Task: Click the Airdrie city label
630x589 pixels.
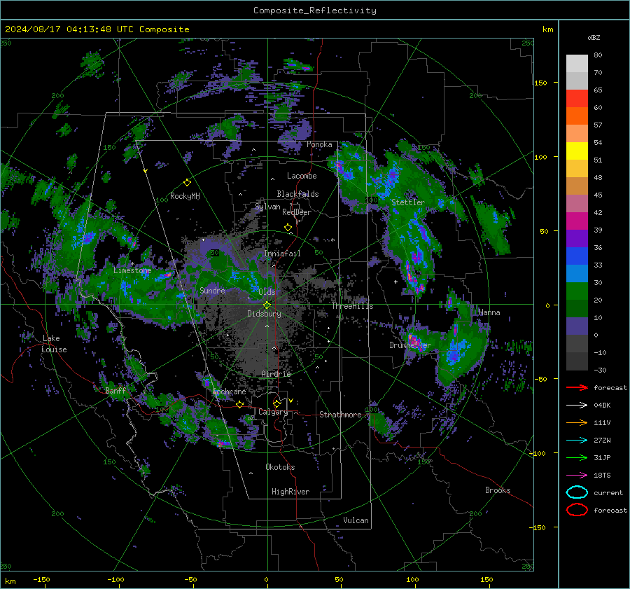Action: (276, 374)
